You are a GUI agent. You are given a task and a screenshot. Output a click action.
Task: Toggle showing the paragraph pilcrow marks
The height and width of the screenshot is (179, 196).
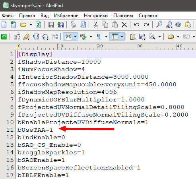pyautogui.click(x=99, y=37)
